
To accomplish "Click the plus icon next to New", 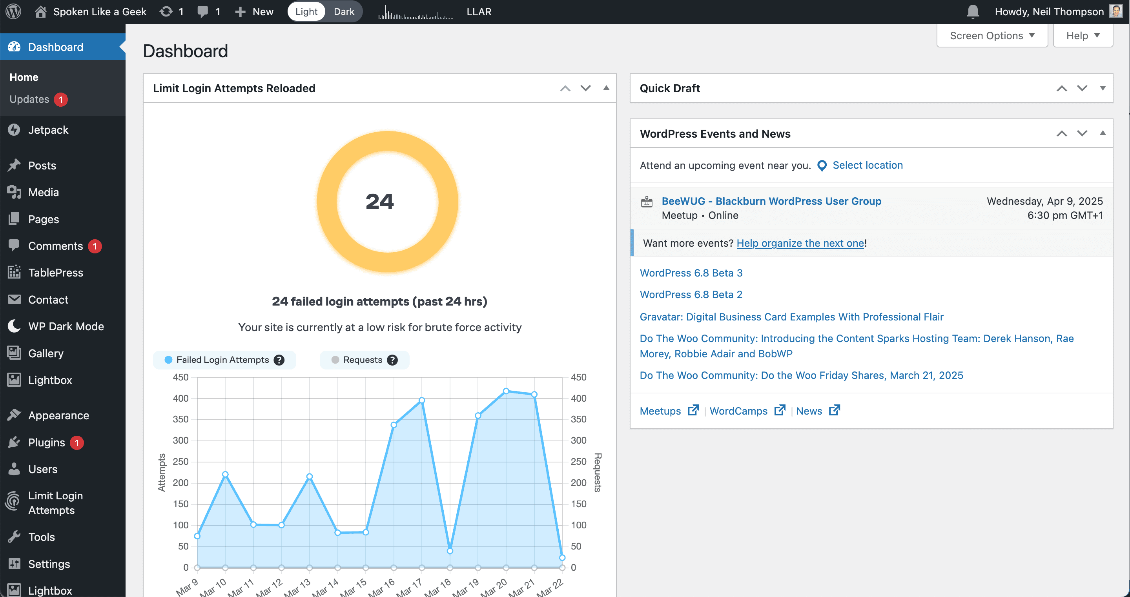I will point(240,11).
